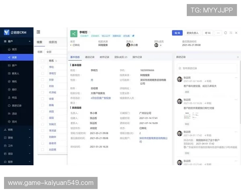Collapse the 跟进记录 panel via double chevron
Viewport: 241px width, 193px height.
coord(238,57)
